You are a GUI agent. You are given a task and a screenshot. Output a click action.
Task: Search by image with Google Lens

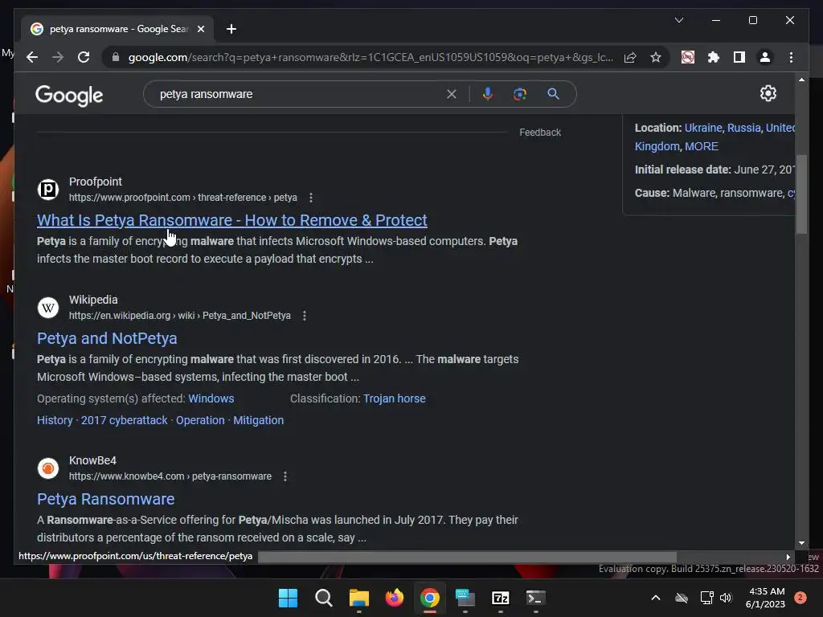coord(520,94)
